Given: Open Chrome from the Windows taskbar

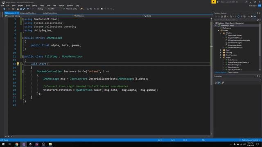Looking at the screenshot, I should [17, 144].
